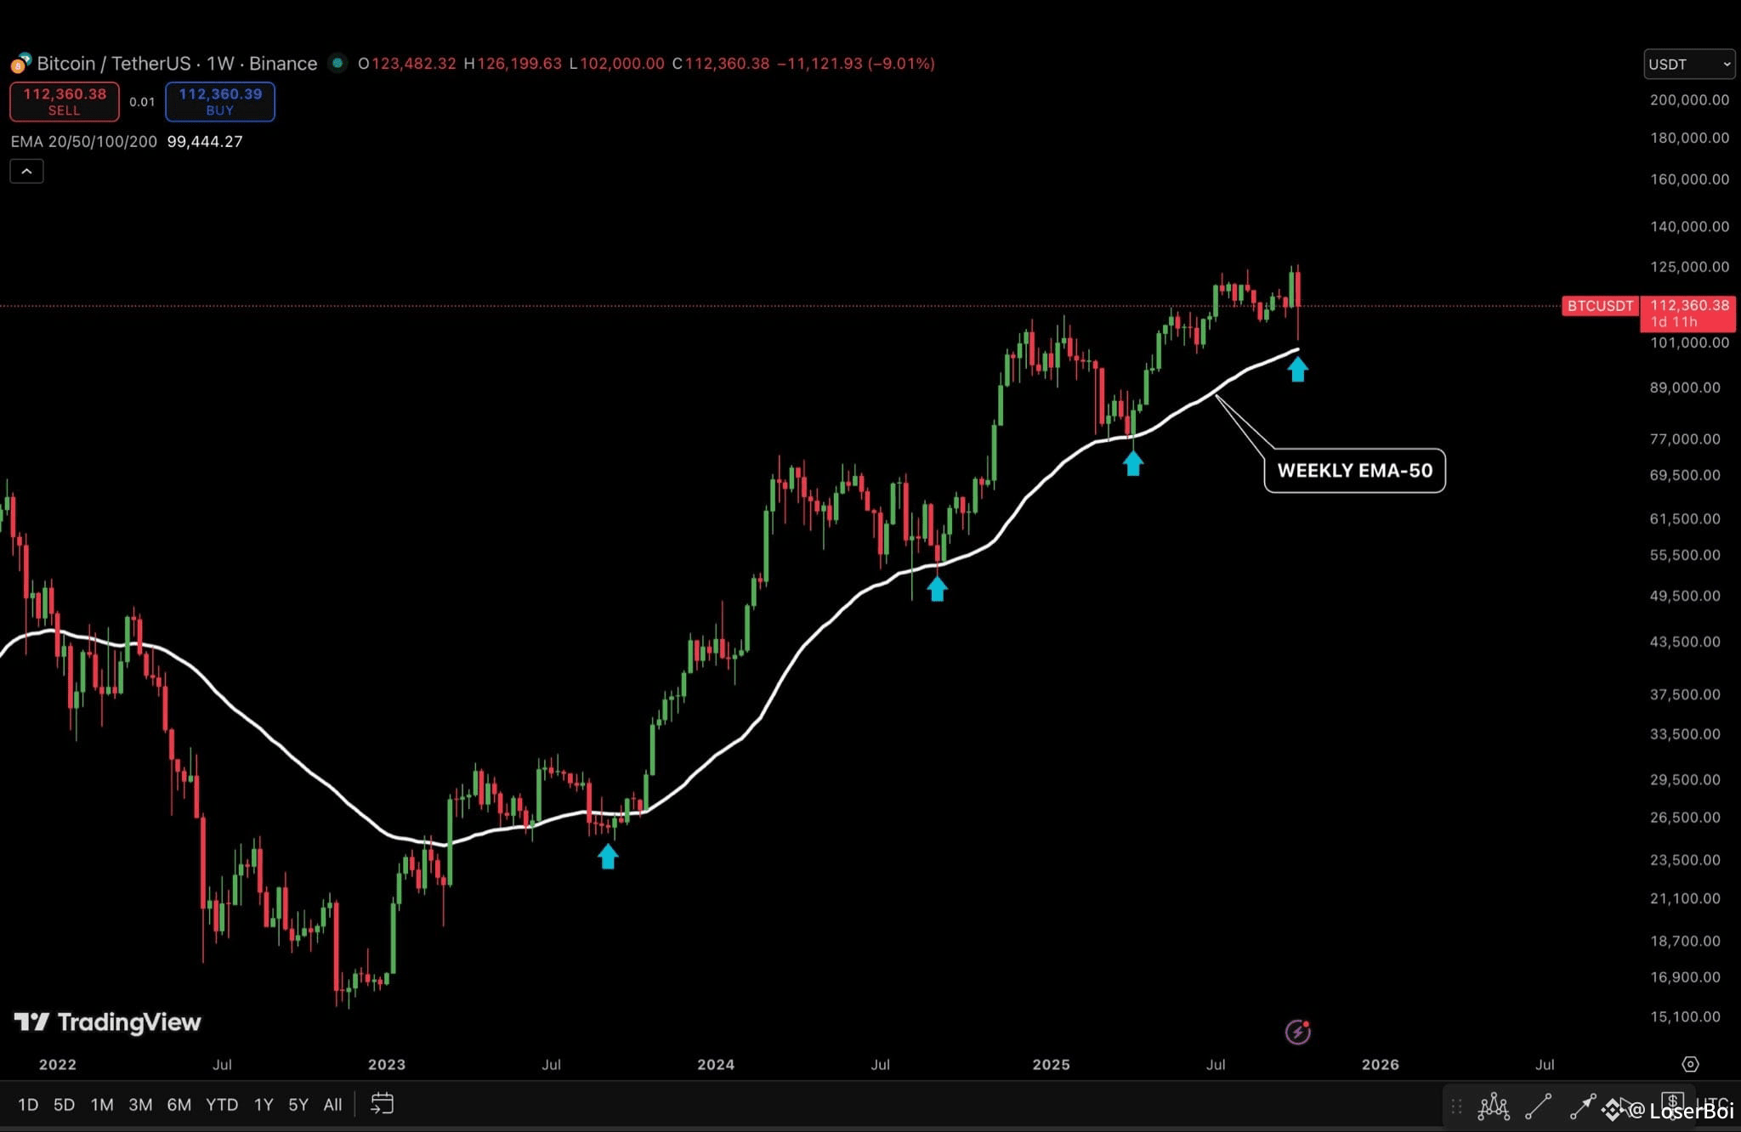Viewport: 1741px width, 1132px height.
Task: Select the arrow line drawing tool
Action: (x=1582, y=1106)
